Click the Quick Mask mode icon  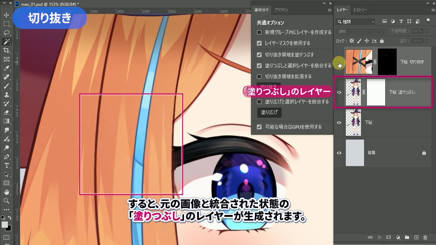tap(6, 237)
